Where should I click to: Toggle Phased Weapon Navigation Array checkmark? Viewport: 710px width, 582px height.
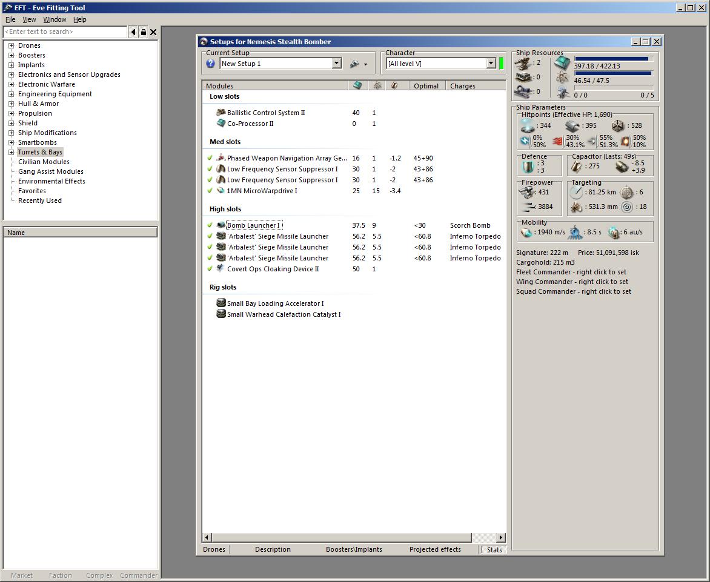tap(210, 158)
